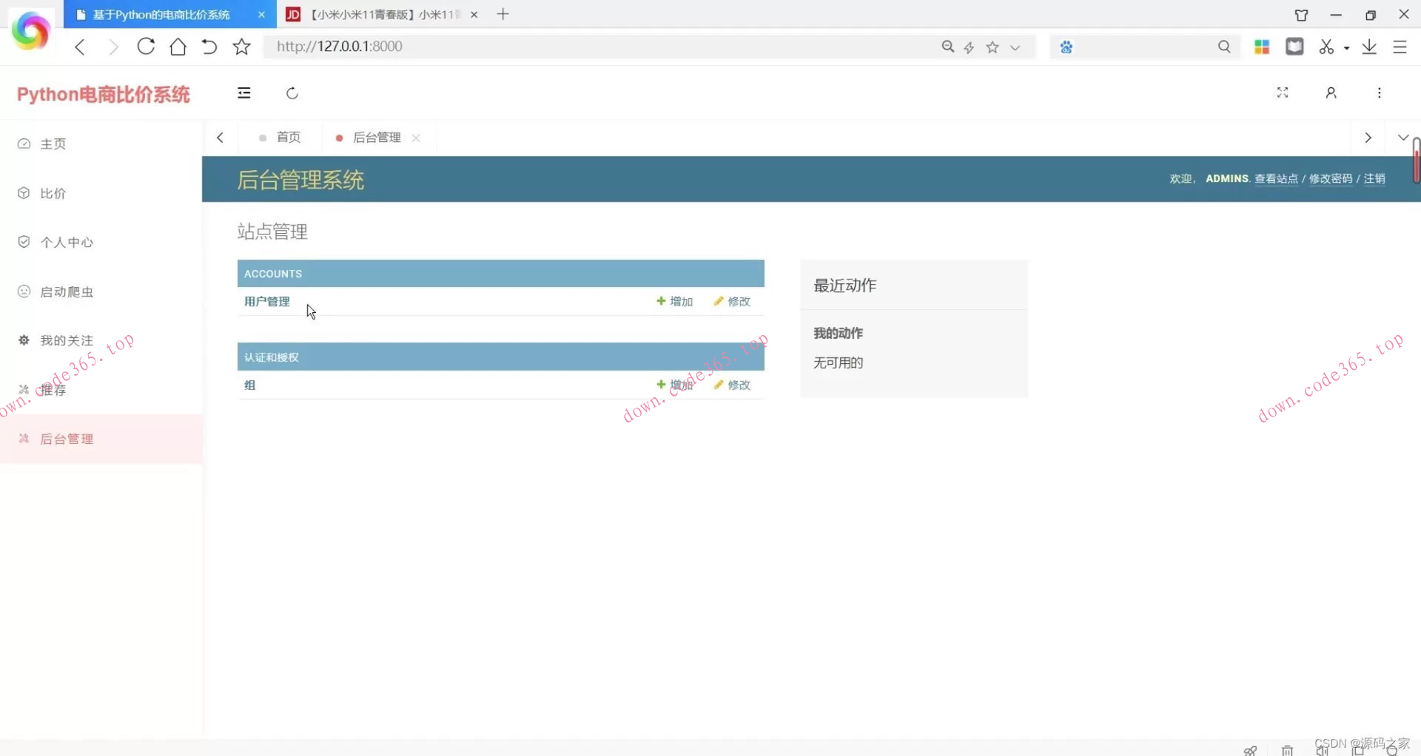Screen dimensions: 1421x756
Task: Click the scissors screenshot tool icon
Action: click(1326, 47)
